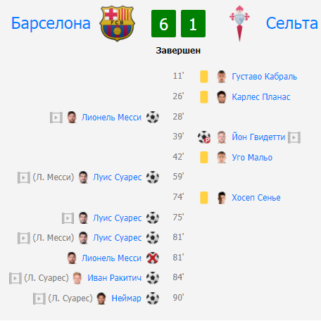
Task: Click Иван Ракитич player name
Action: pos(115,278)
